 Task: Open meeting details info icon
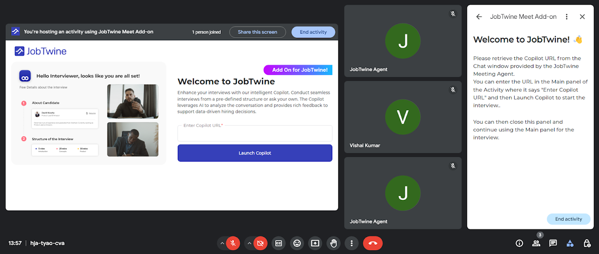[x=519, y=243]
